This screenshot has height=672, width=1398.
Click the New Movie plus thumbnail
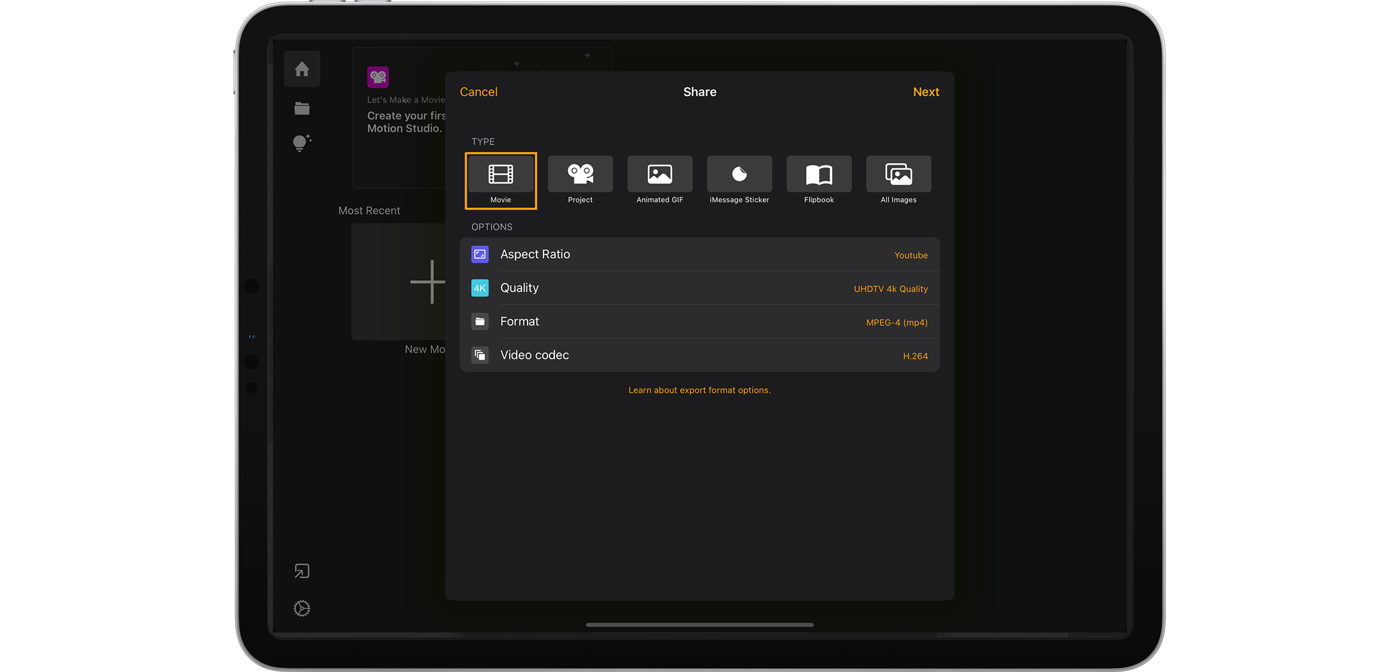point(399,282)
